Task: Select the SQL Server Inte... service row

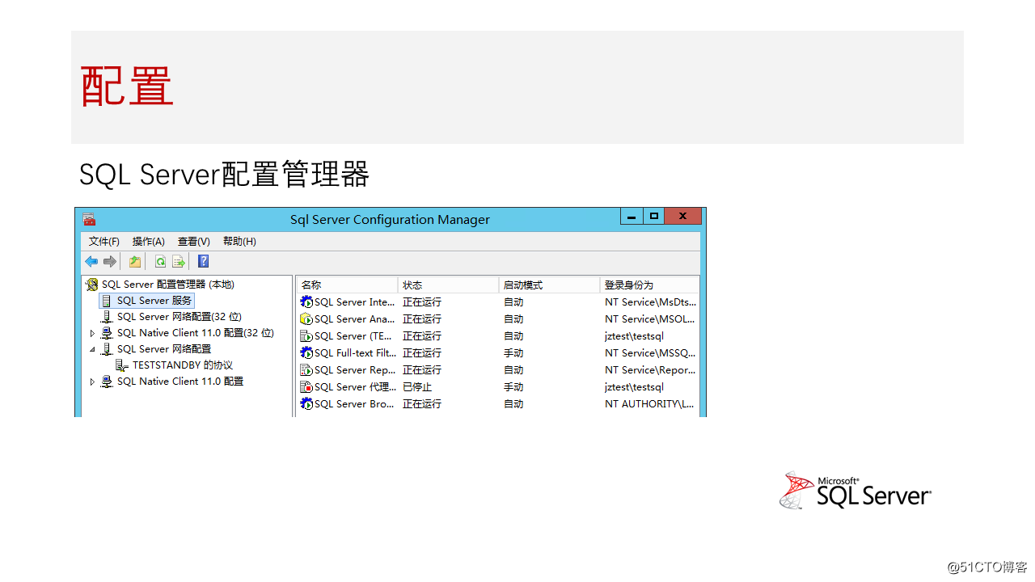Action: point(498,302)
